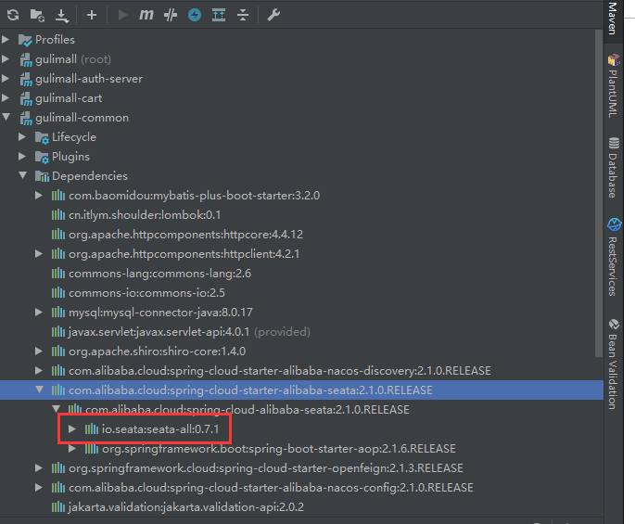The image size is (635, 524).
Task: Click Execute Maven Goal 'm' icon
Action: [x=146, y=15]
